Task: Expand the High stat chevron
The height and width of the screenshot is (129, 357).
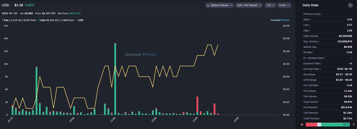Action: [x=311, y=30]
